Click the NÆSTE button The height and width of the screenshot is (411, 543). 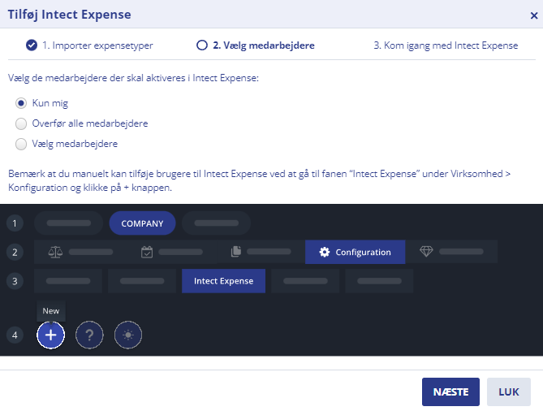(450, 392)
